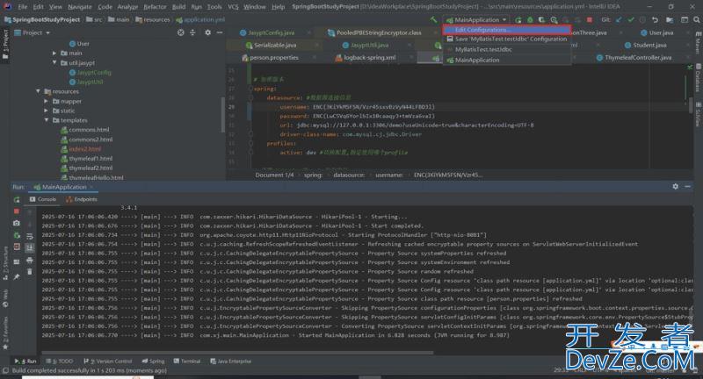Switch to JasyptConfig.java tab
Viewport: 703px width, 379px height.
[x=272, y=32]
